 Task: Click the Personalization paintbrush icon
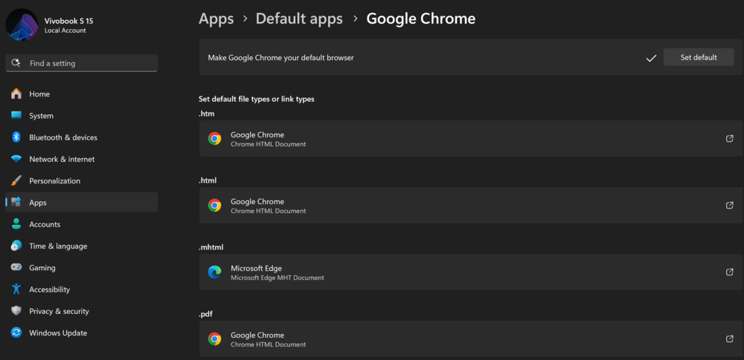coord(16,181)
